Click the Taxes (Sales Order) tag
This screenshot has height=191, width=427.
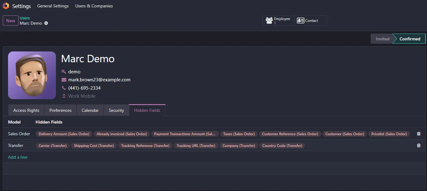[239, 134]
